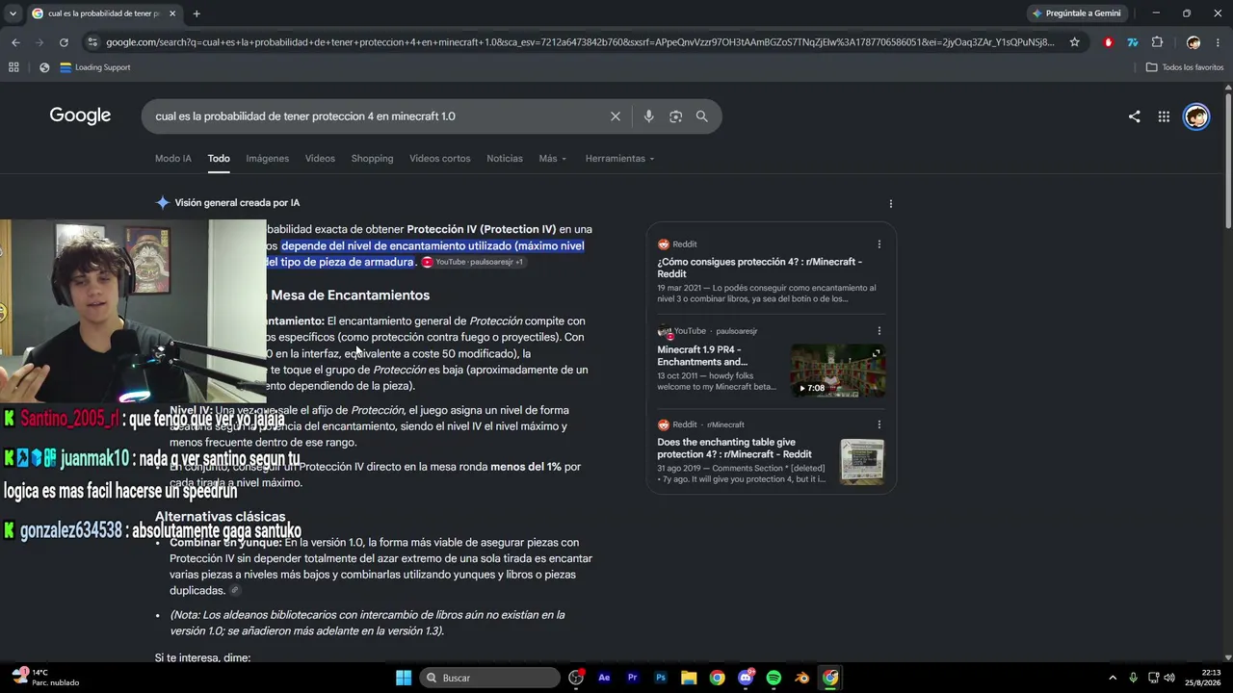Show hidden system tray icons
1233x693 pixels.
point(1113,678)
